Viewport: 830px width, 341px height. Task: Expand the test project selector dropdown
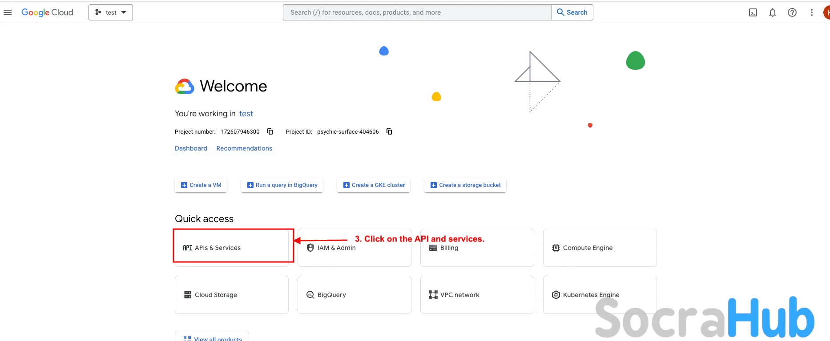(111, 12)
